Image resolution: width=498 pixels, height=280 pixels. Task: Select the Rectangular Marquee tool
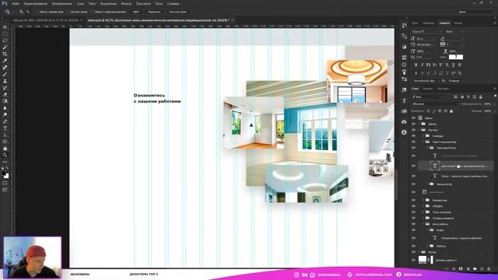pyautogui.click(x=5, y=34)
